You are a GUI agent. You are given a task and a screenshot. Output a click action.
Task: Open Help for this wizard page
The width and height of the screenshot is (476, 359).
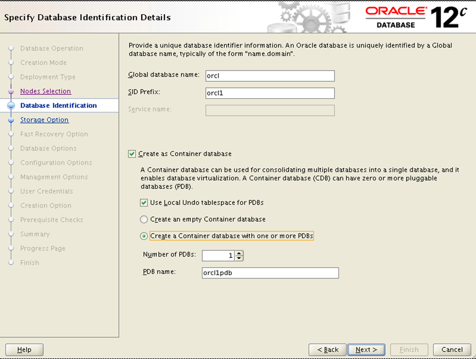(24, 350)
